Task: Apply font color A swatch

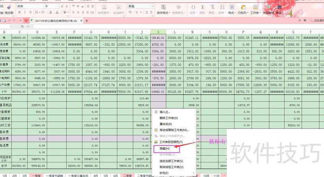Action: point(57,13)
